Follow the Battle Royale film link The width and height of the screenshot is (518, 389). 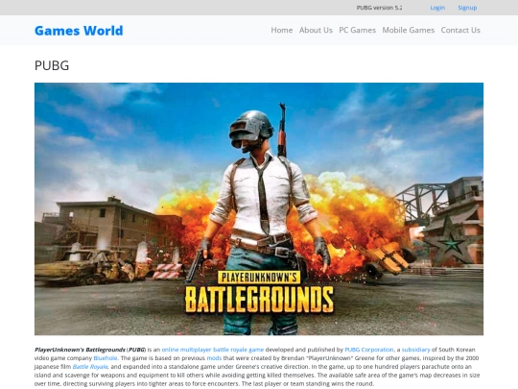click(x=90, y=367)
